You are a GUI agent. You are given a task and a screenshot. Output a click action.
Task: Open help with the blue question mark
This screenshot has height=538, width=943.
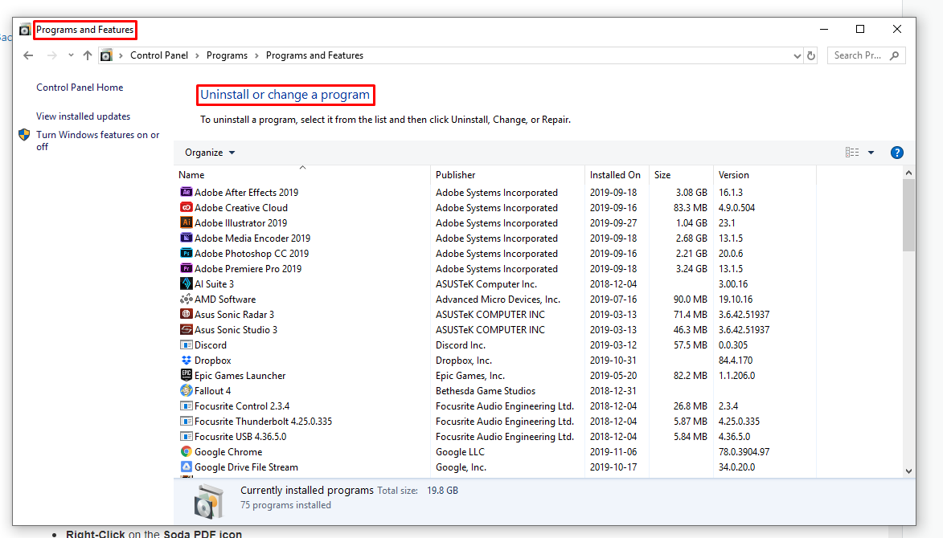coord(896,153)
